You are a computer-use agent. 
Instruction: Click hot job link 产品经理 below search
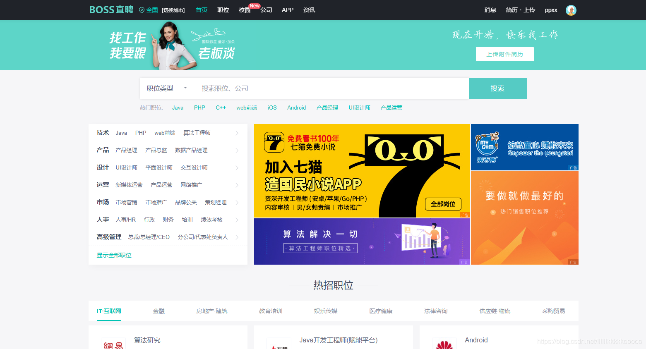[327, 108]
